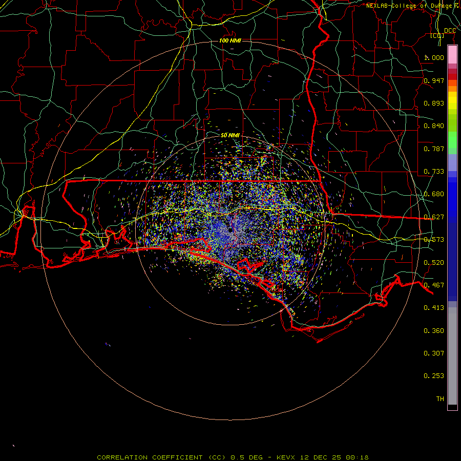Click the 1.000 value on the color scale

click(434, 57)
